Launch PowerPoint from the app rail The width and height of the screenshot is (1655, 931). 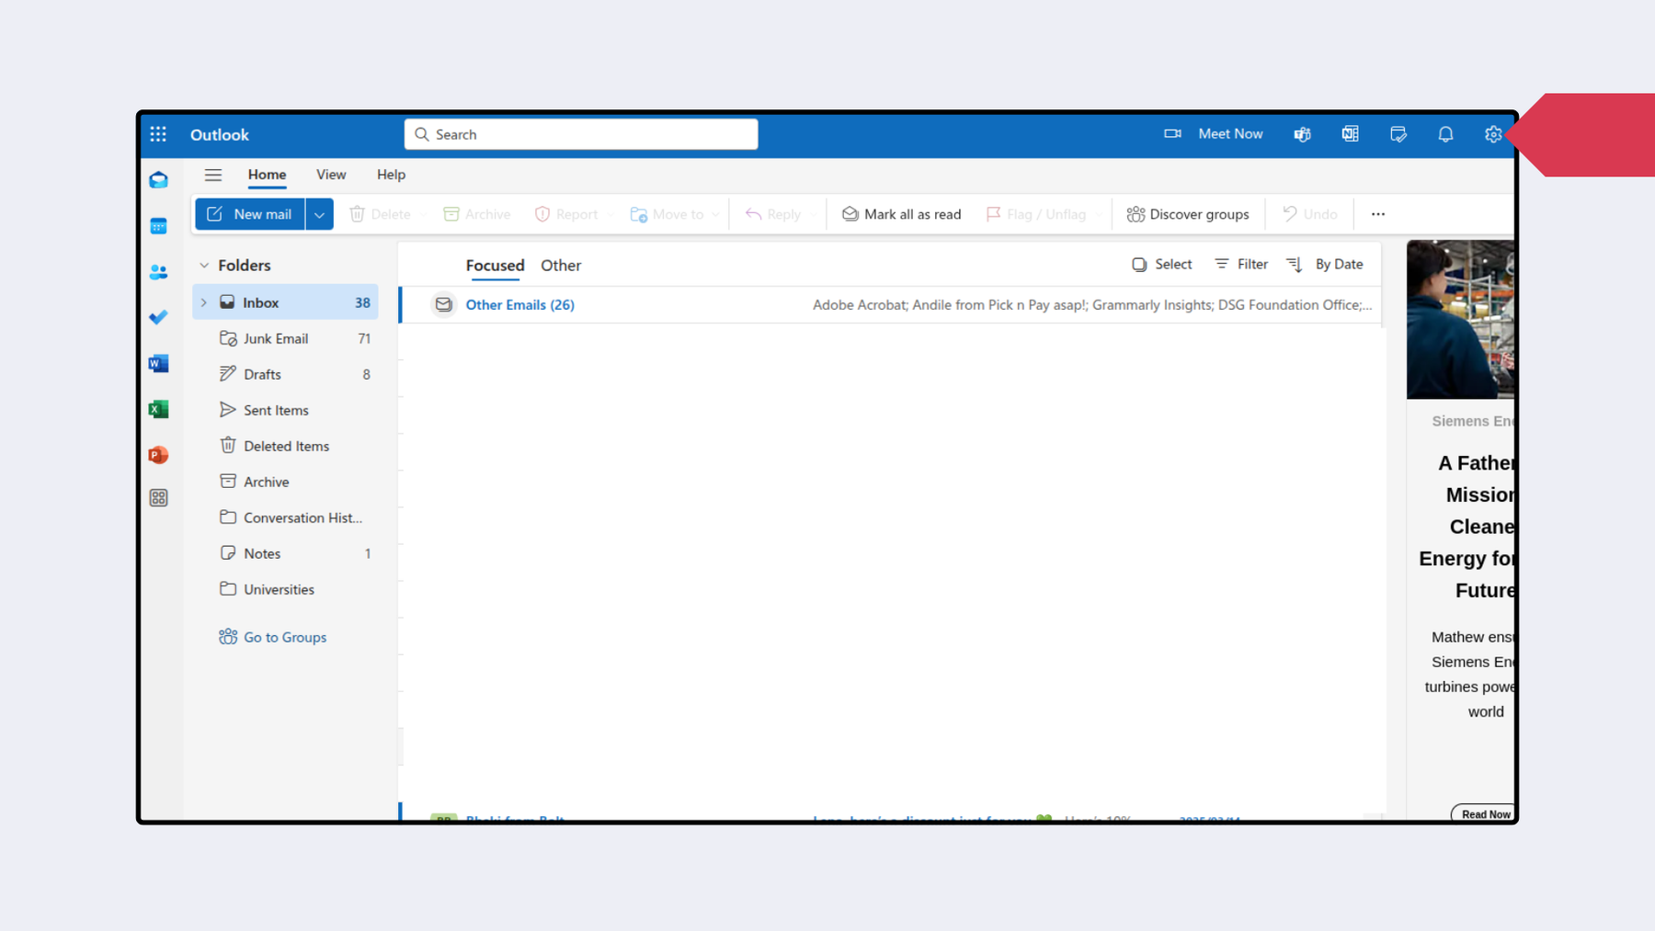[x=158, y=455]
